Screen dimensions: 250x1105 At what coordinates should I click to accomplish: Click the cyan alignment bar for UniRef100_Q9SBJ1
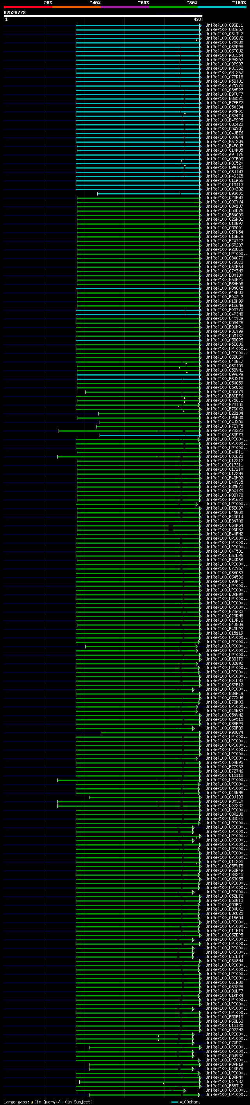pyautogui.click(x=138, y=25)
